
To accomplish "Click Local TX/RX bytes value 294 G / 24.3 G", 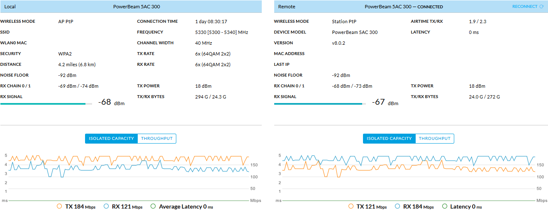I will 210,97.
